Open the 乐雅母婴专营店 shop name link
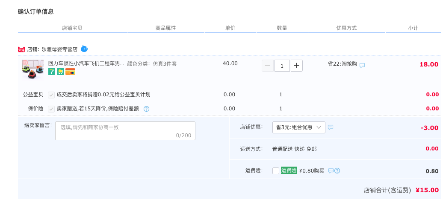Viewport: 443px width, 199px height. [59, 49]
